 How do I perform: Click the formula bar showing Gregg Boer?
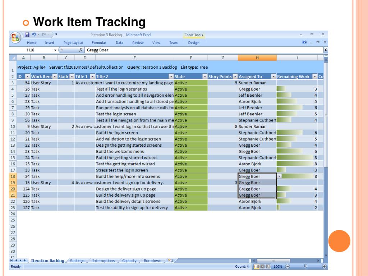pyautogui.click(x=204, y=50)
